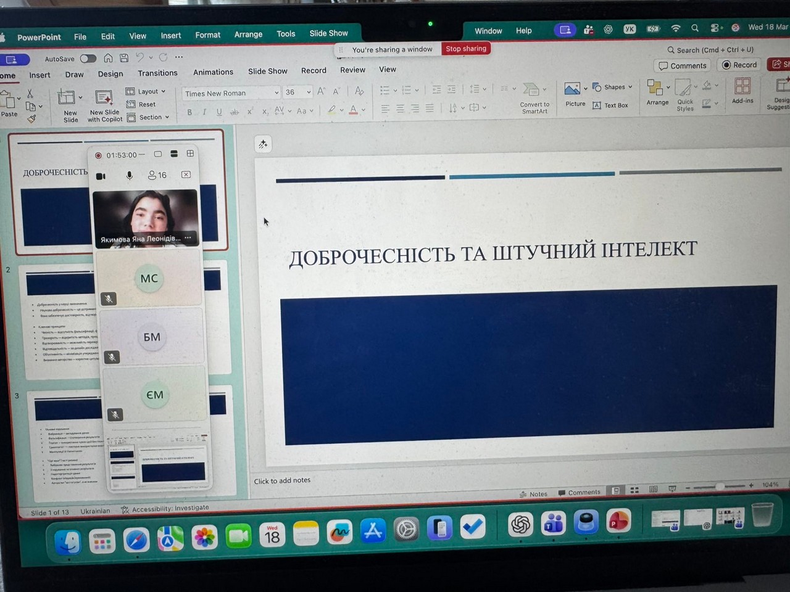790x592 pixels.
Task: Click the Stop sharing button
Action: [466, 49]
